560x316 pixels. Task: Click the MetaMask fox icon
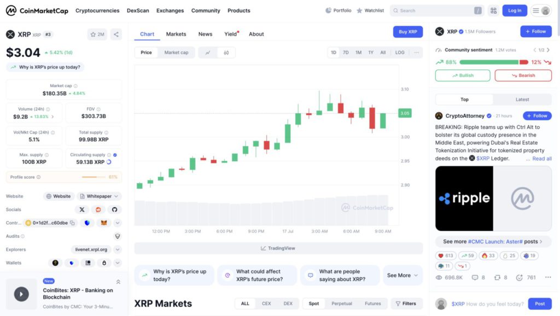(103, 223)
